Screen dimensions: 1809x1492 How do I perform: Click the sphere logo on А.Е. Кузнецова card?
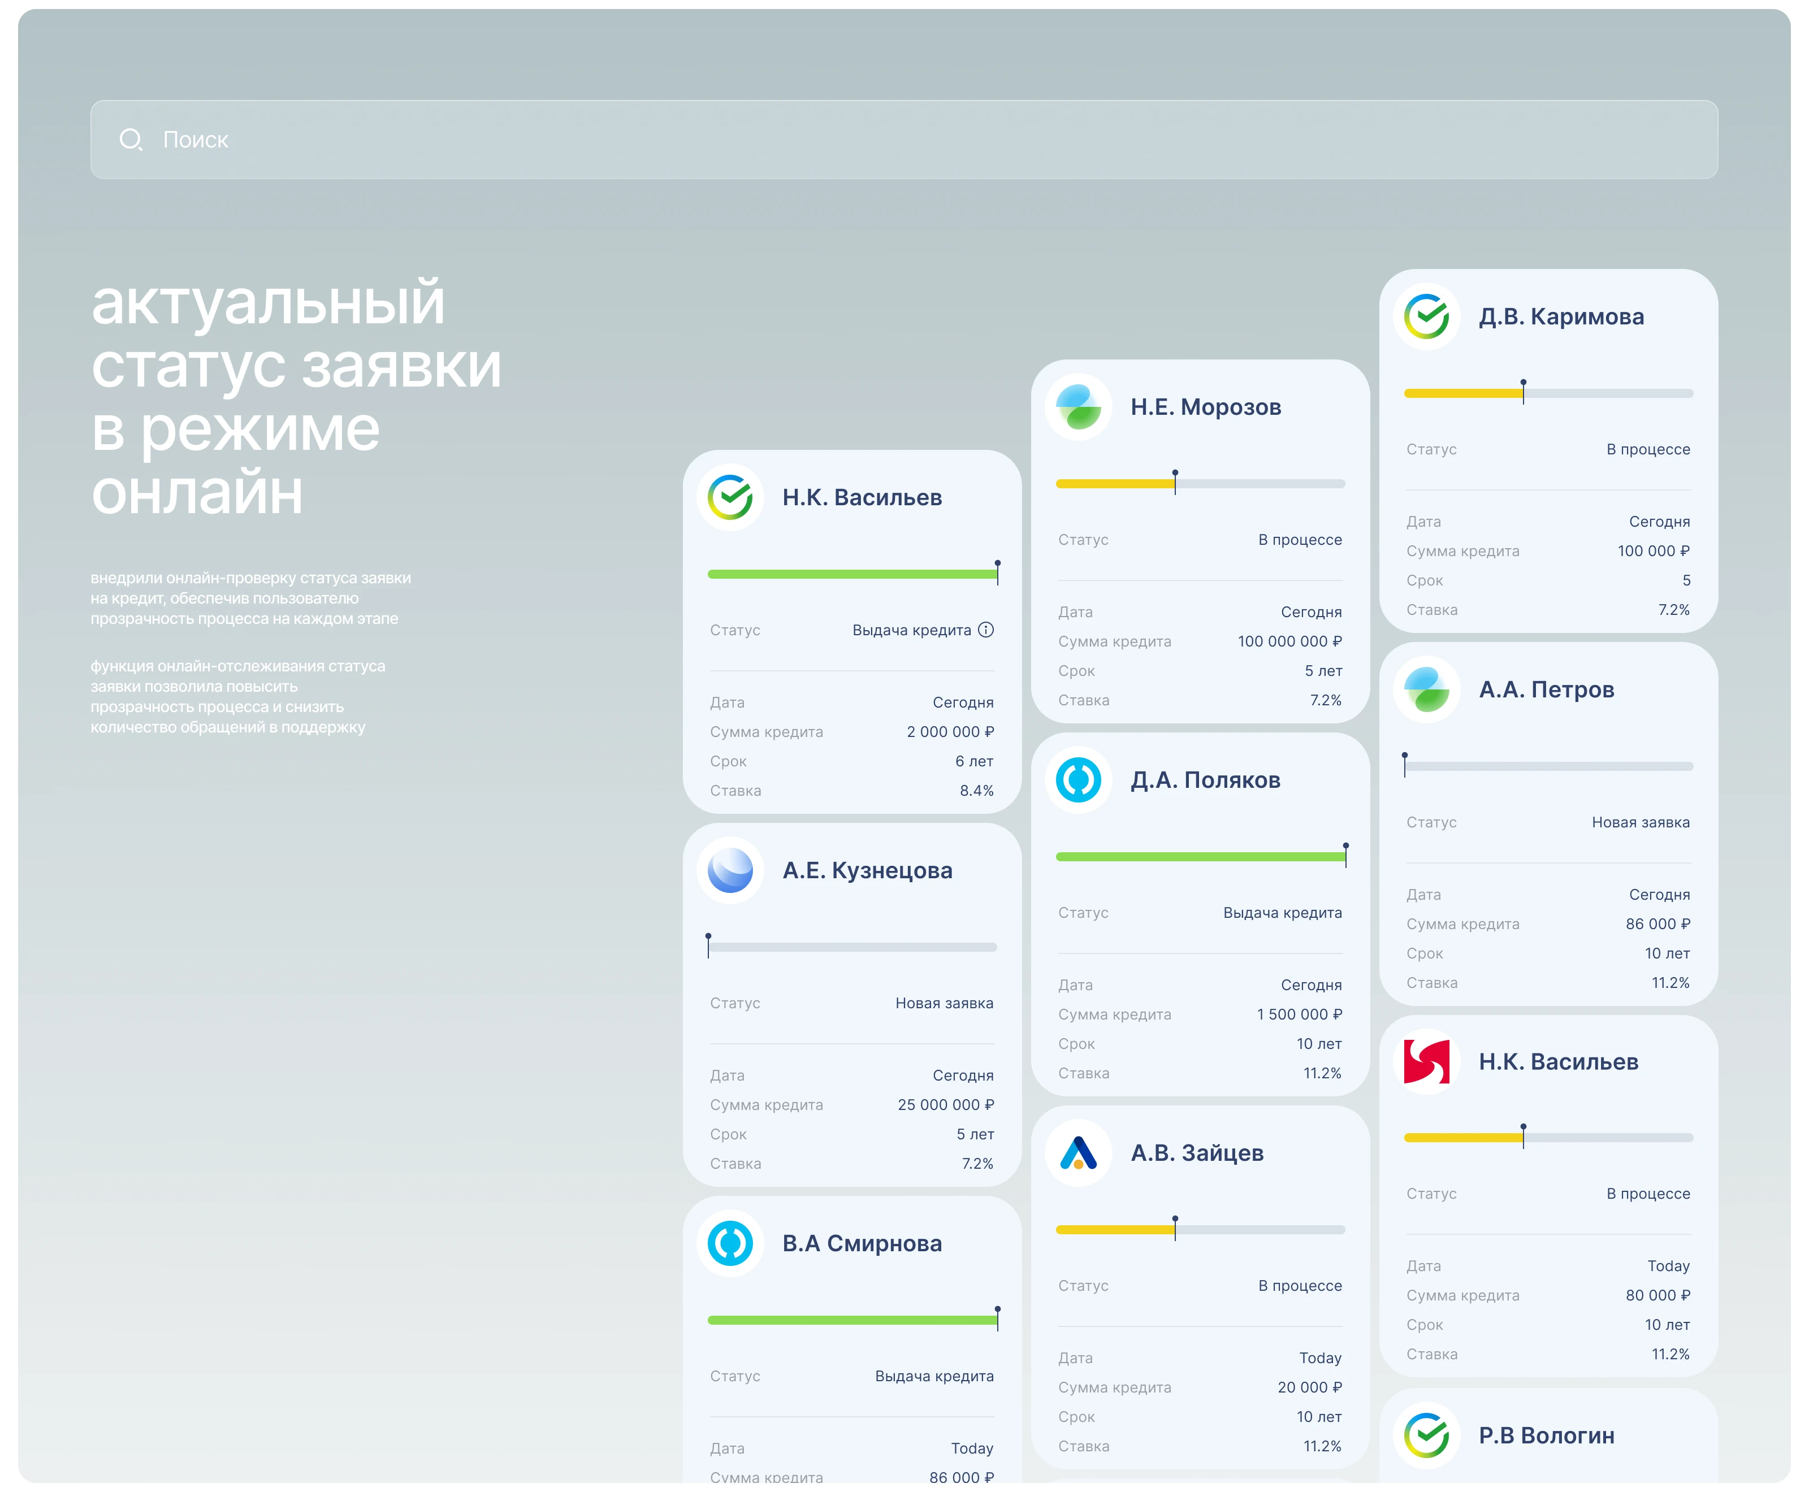(x=730, y=870)
